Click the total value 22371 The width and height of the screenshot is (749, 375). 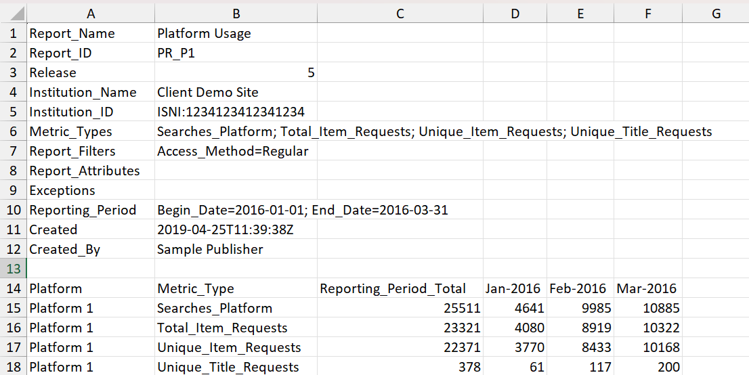tap(400, 347)
